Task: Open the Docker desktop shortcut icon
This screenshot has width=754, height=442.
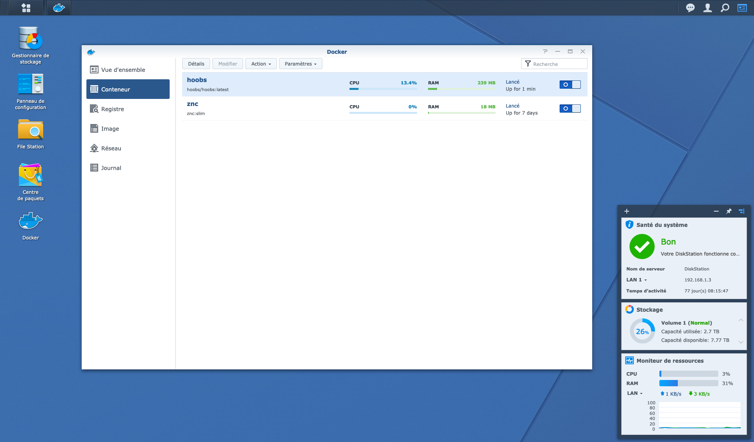Action: [31, 226]
